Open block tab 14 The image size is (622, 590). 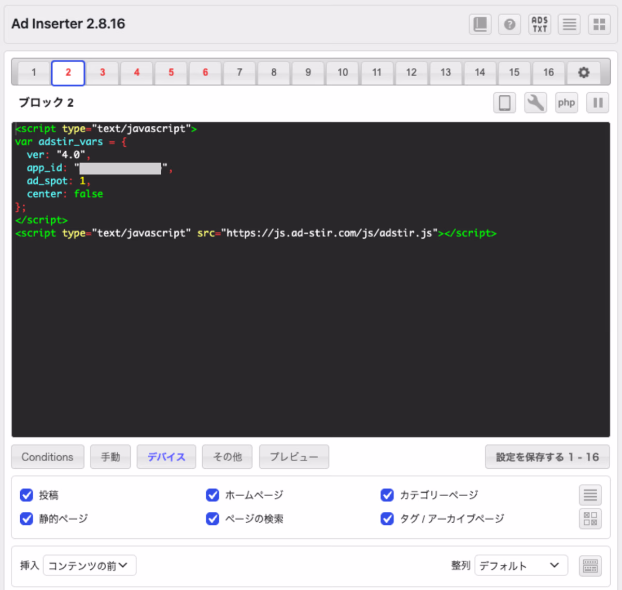pyautogui.click(x=479, y=73)
